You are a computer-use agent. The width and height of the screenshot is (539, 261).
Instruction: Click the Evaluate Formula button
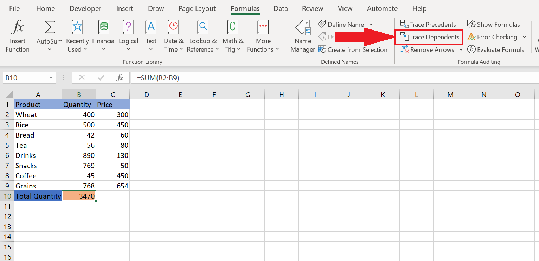pos(496,49)
